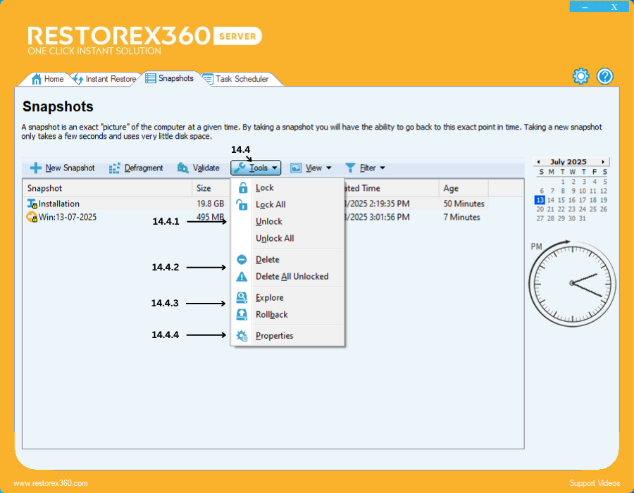Click the Delete minus circle icon
The height and width of the screenshot is (493, 634).
click(x=242, y=259)
